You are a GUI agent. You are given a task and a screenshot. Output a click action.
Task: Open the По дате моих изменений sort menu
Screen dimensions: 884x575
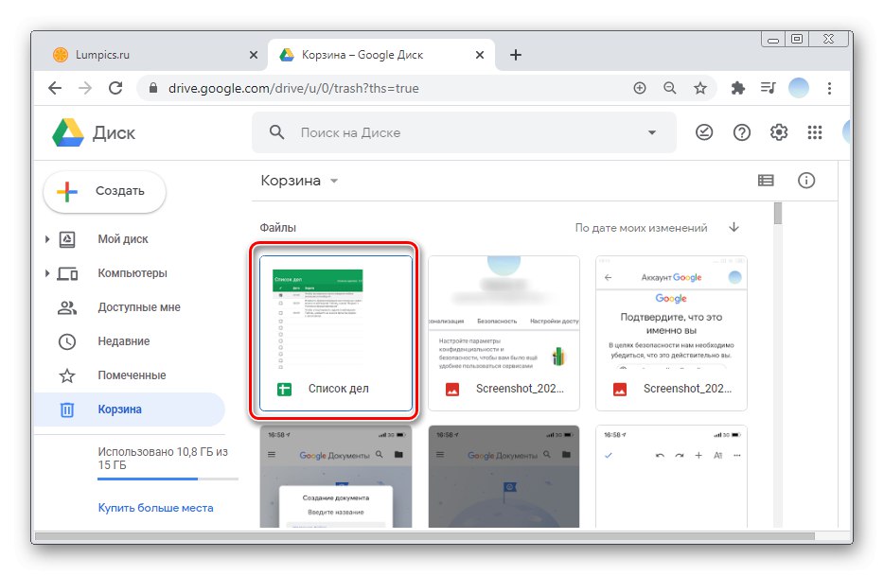tap(641, 228)
